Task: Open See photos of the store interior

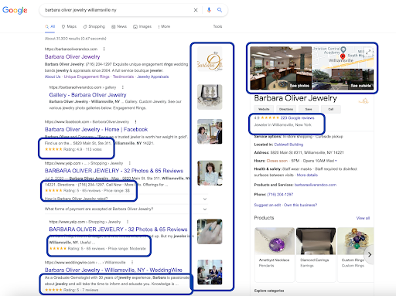Action: (x=281, y=68)
